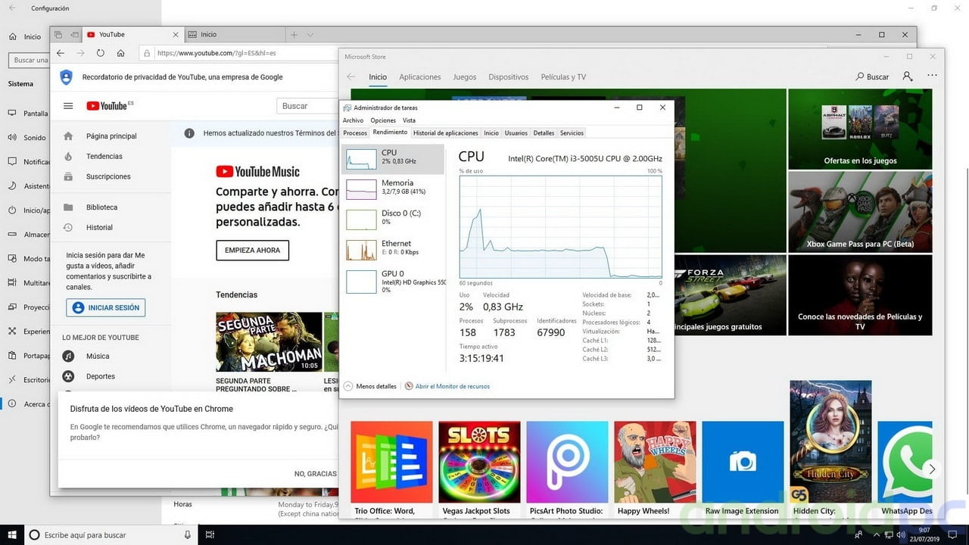969x545 pixels.
Task: Open the Microsoft Store account icon
Action: click(908, 76)
